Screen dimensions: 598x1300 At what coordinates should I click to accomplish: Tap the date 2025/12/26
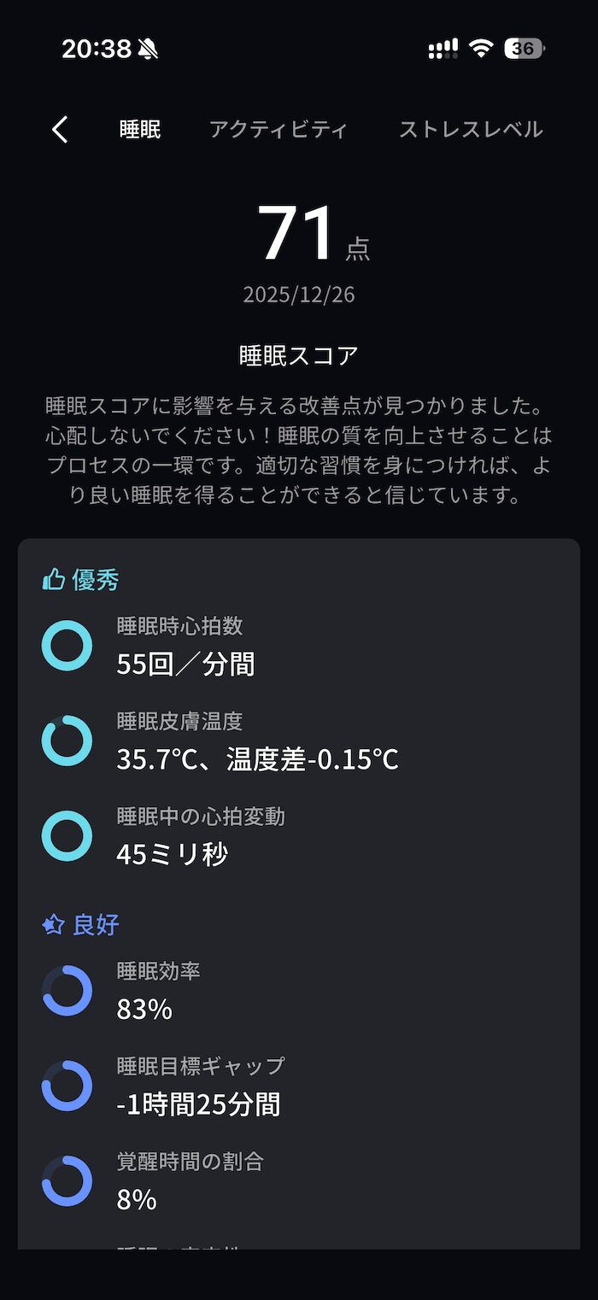299,295
